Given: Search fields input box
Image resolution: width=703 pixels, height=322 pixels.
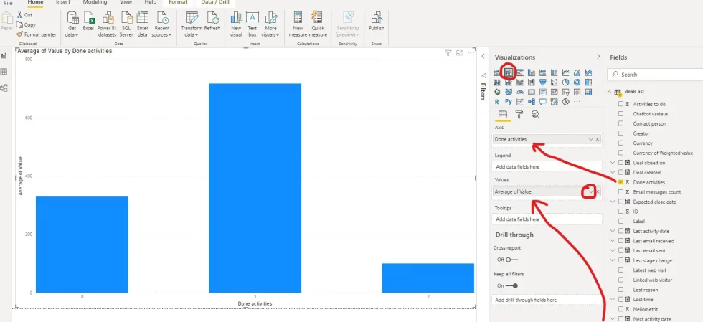Looking at the screenshot, I should click(x=656, y=75).
